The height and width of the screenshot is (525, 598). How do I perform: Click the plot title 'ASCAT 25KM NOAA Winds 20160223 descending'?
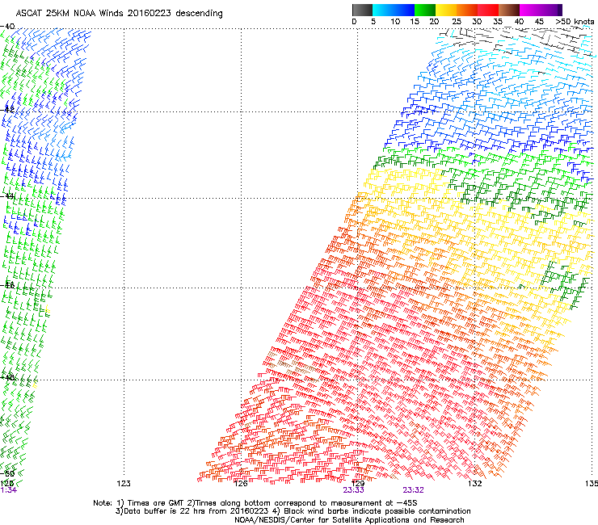point(119,14)
